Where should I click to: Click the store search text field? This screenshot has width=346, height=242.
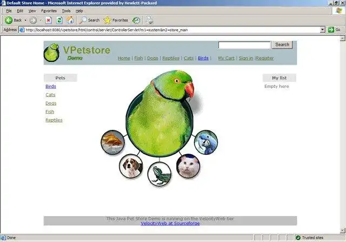point(244,45)
